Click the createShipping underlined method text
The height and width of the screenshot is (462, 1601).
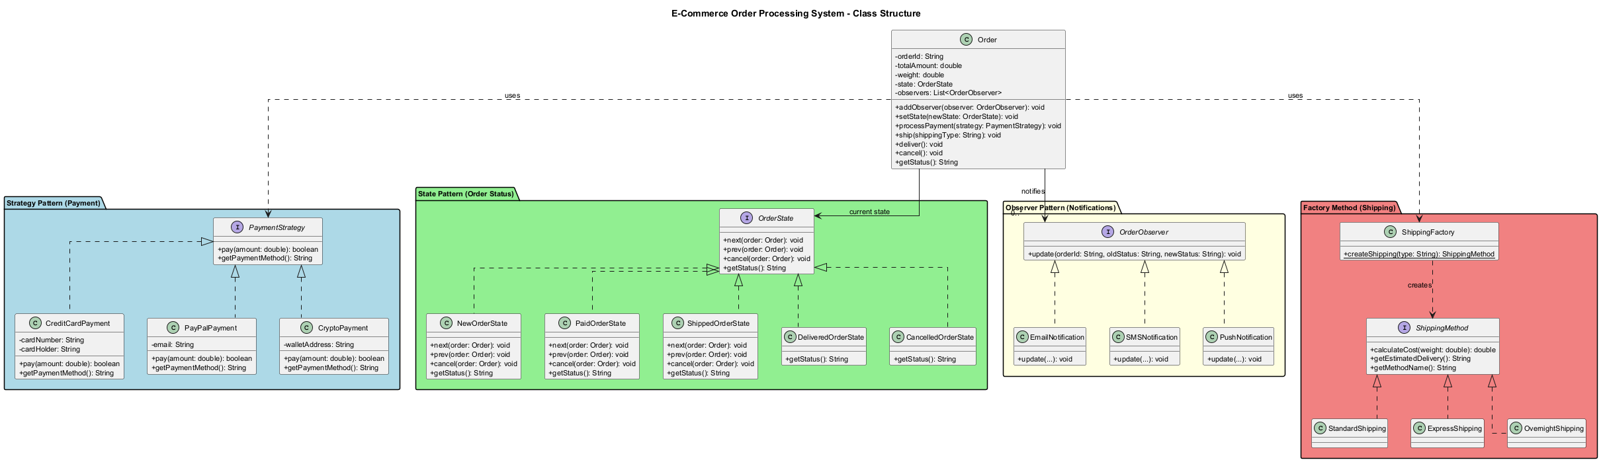coord(1418,254)
